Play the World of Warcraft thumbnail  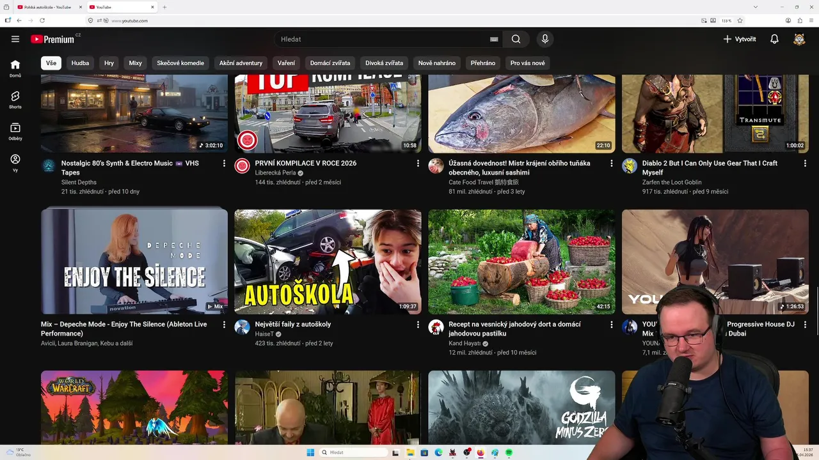coord(134,408)
